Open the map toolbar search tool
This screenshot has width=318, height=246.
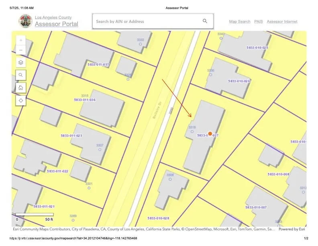21,75
